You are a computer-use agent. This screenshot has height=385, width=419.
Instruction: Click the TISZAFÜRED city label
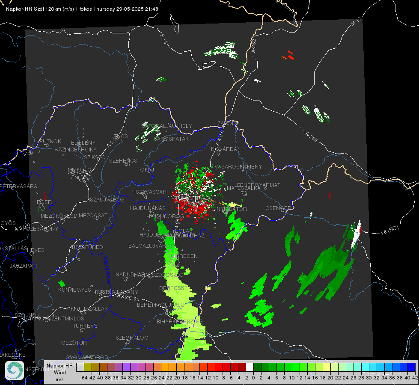tap(87, 247)
